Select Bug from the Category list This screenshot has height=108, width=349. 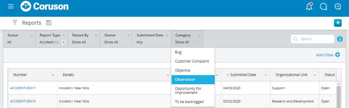pos(193,52)
